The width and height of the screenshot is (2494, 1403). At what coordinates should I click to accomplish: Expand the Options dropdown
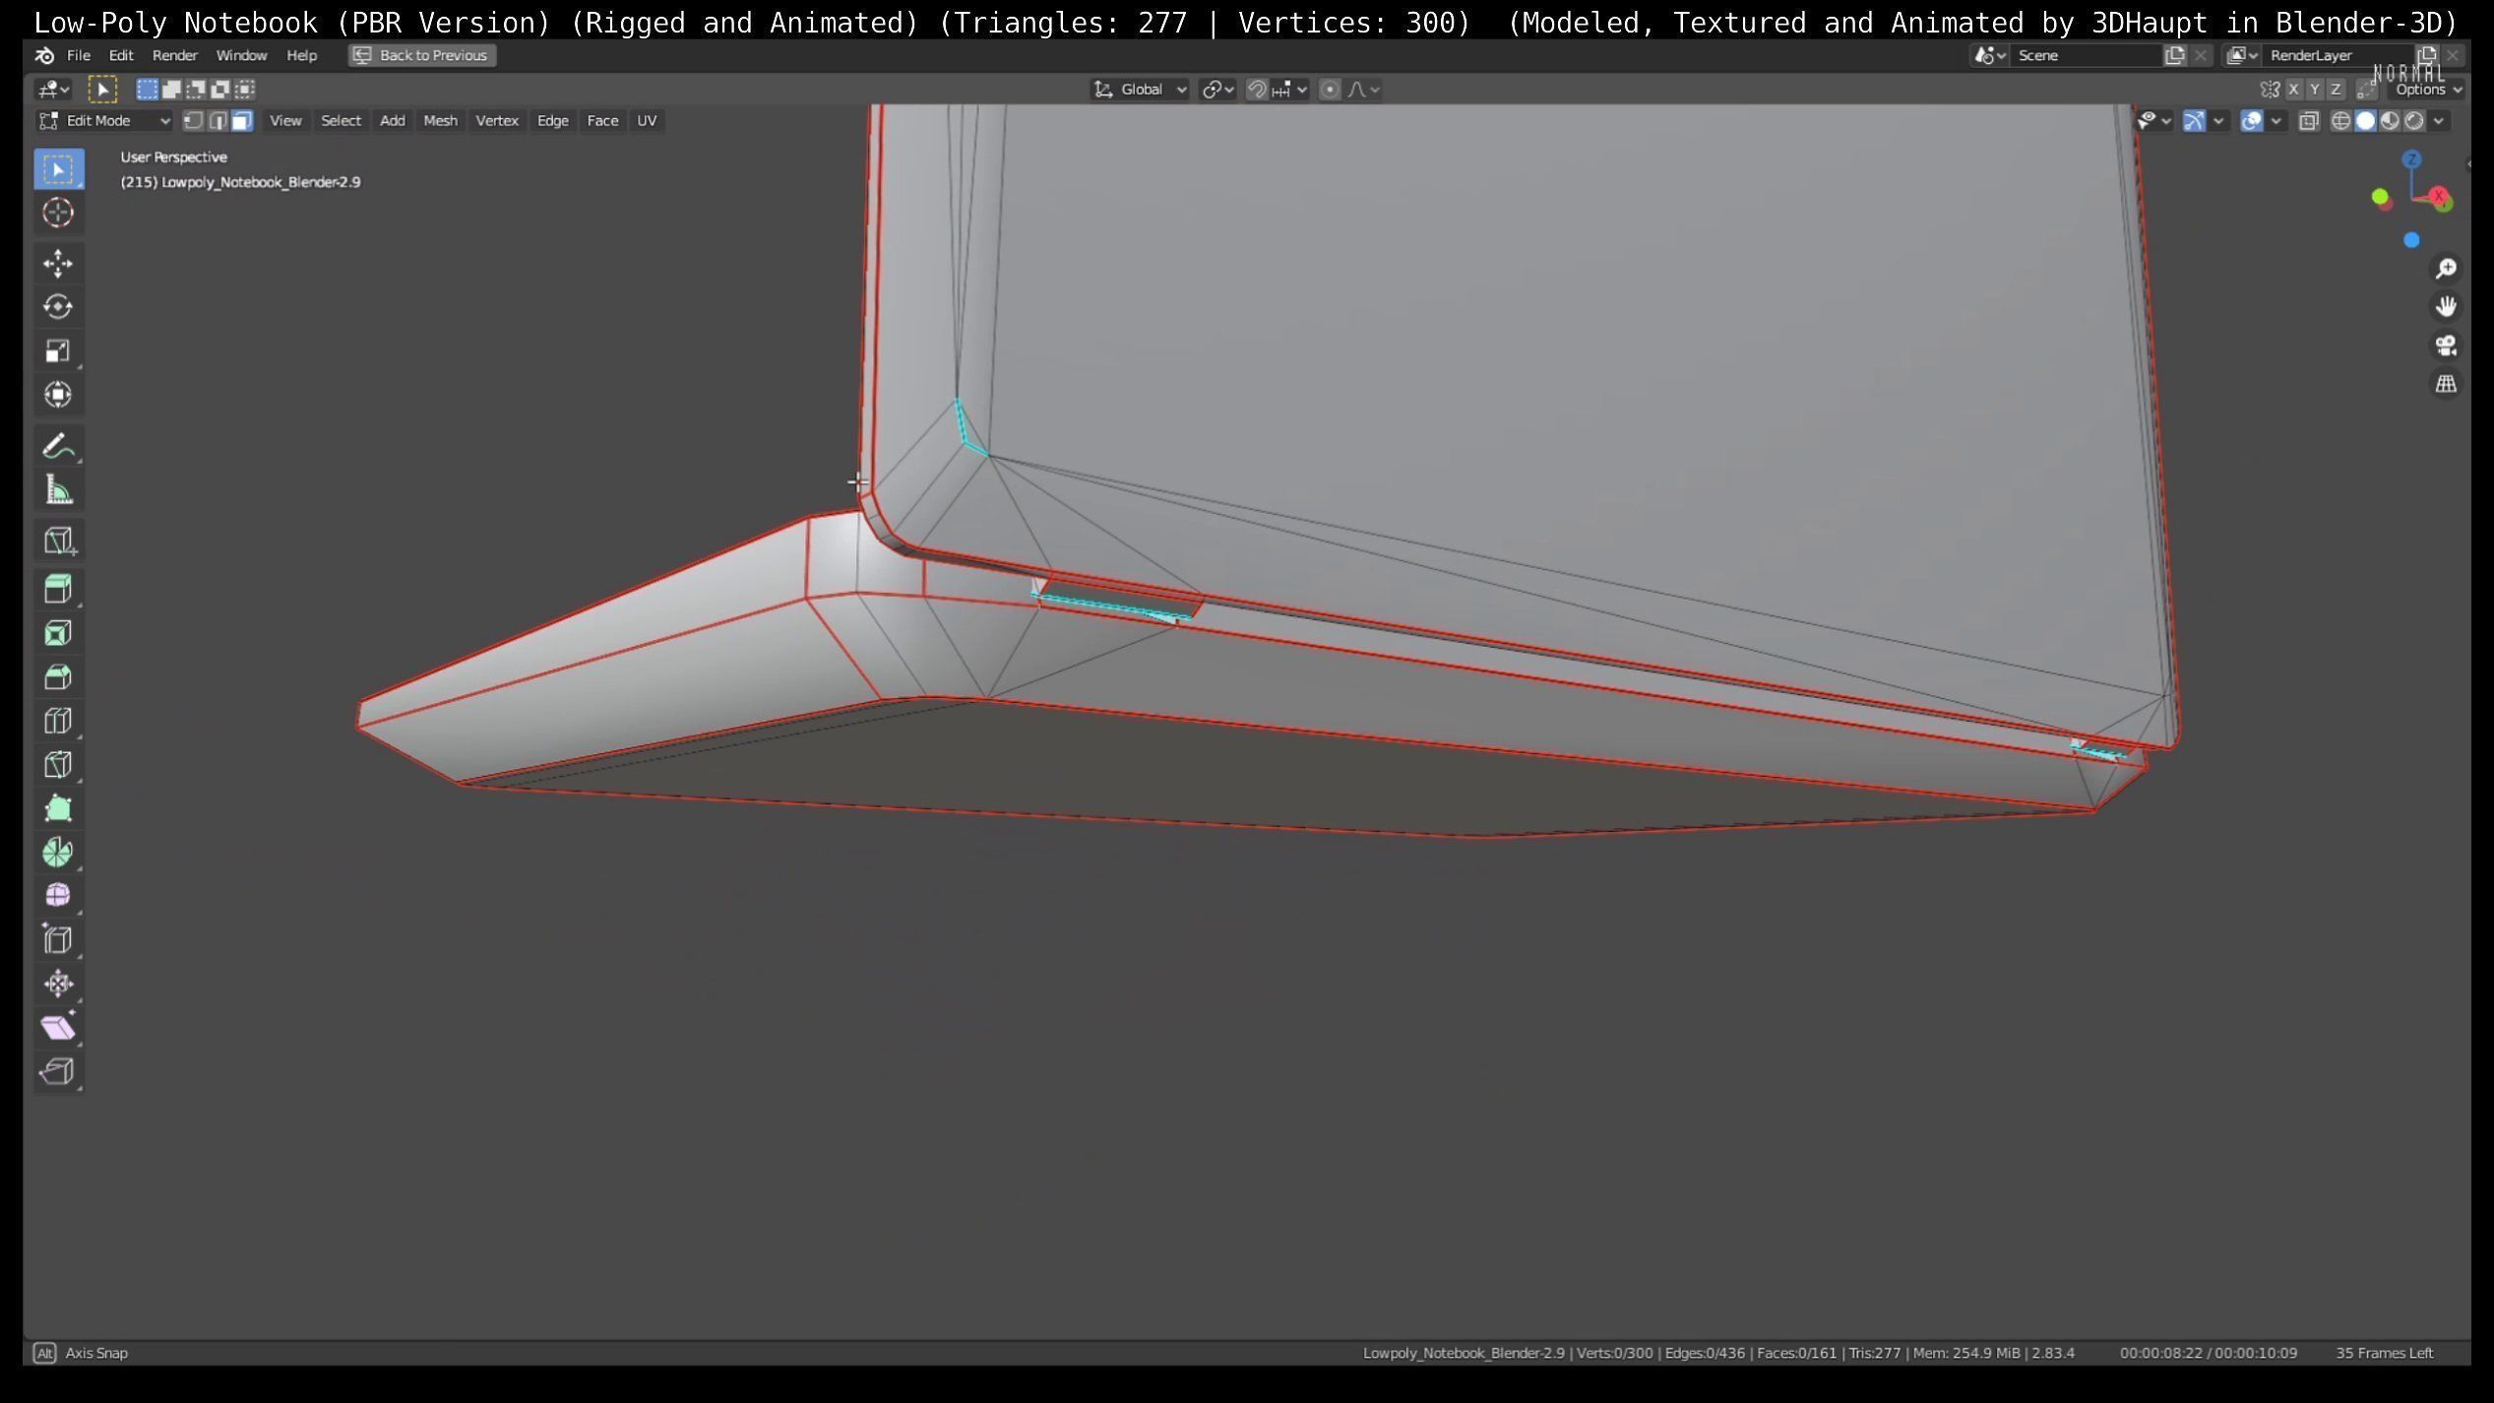point(2427,90)
